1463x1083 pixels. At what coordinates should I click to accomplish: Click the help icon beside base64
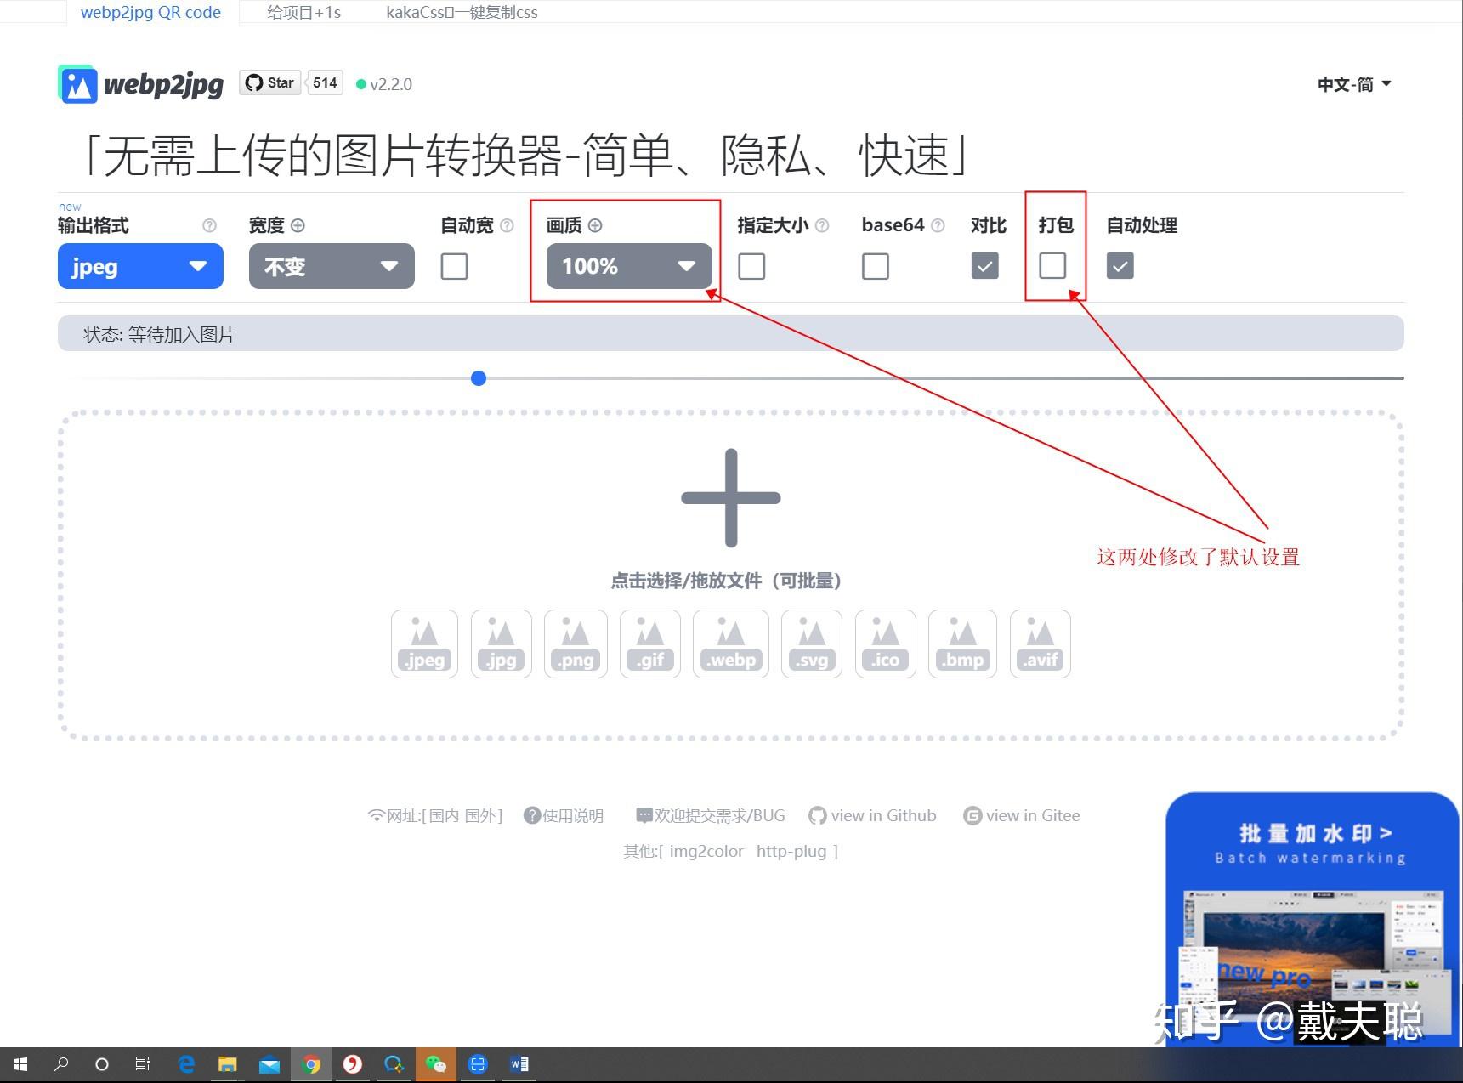coord(938,225)
